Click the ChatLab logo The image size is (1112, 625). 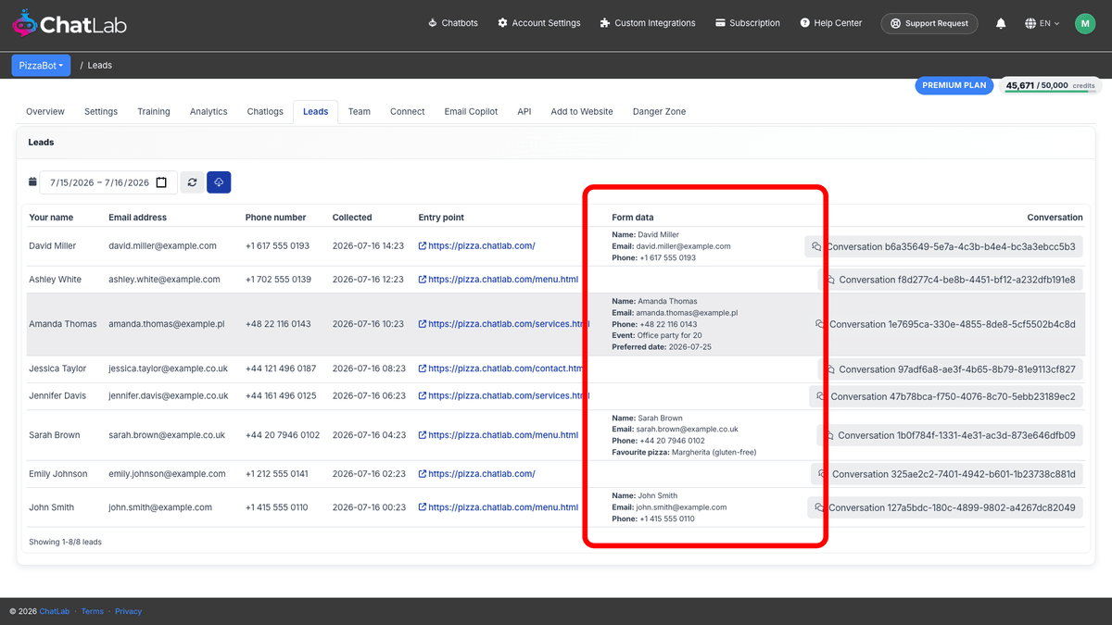pyautogui.click(x=69, y=24)
